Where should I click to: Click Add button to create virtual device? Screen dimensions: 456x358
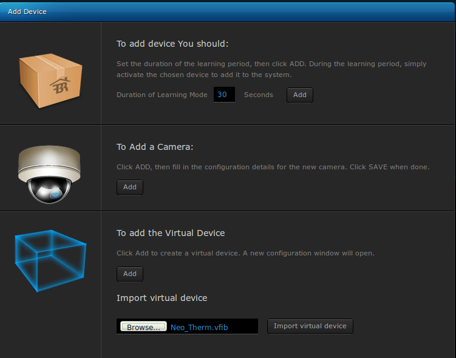130,274
